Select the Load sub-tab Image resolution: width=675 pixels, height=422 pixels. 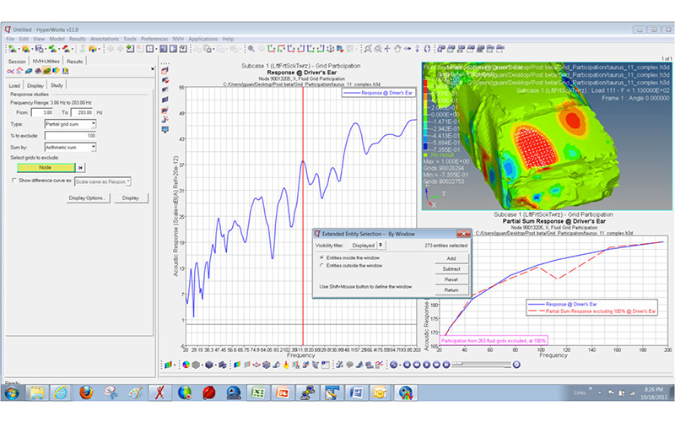(14, 85)
